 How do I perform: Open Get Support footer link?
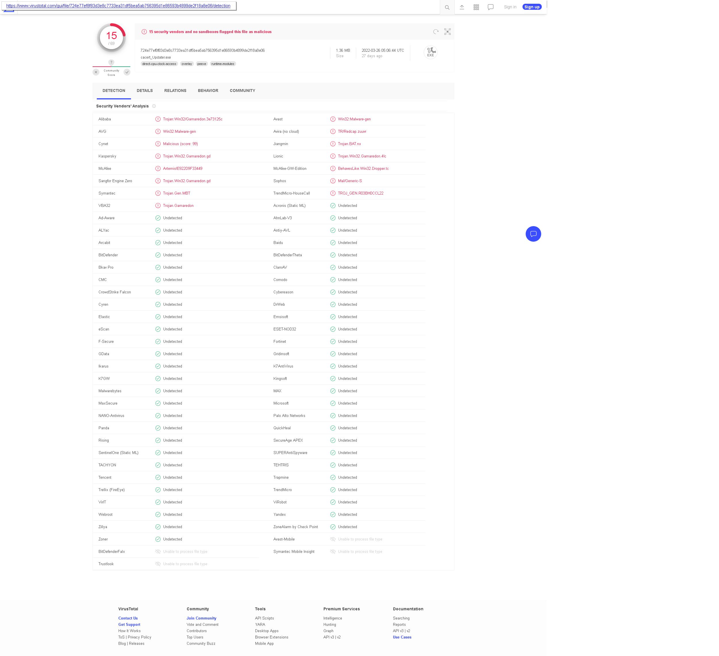(129, 625)
